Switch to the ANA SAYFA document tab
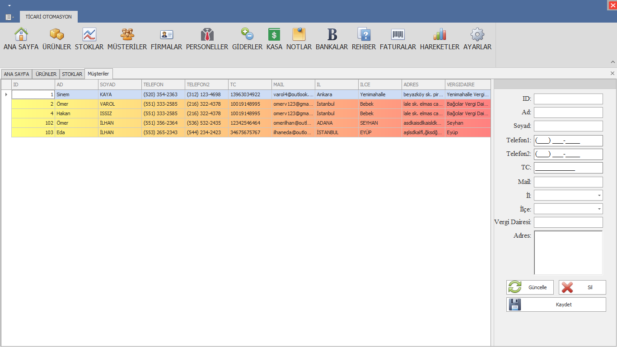617x347 pixels. pos(16,74)
